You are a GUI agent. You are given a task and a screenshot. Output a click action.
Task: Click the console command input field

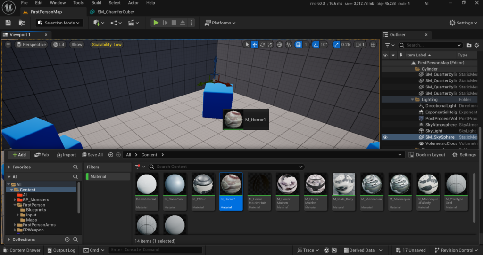point(156,250)
